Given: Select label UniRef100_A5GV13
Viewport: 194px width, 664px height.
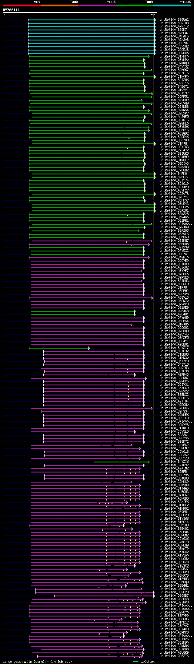Looking at the screenshot, I should coord(174,297).
